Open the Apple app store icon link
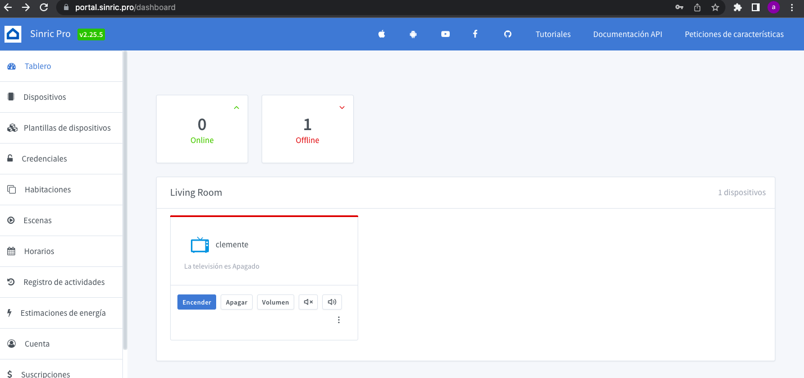 (x=382, y=34)
